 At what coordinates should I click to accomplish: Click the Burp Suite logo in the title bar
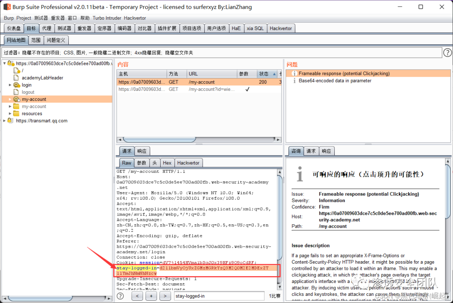[7, 7]
